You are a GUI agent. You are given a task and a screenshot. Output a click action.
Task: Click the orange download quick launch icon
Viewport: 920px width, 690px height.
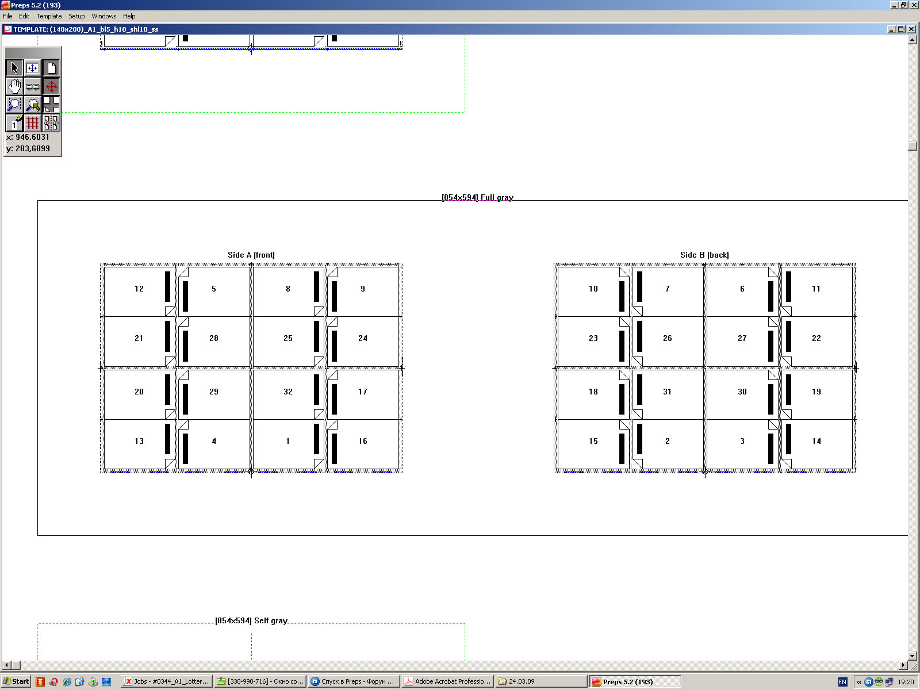click(x=40, y=681)
